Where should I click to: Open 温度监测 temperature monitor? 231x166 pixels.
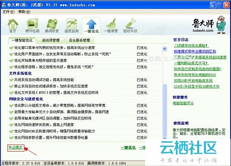click(x=71, y=26)
